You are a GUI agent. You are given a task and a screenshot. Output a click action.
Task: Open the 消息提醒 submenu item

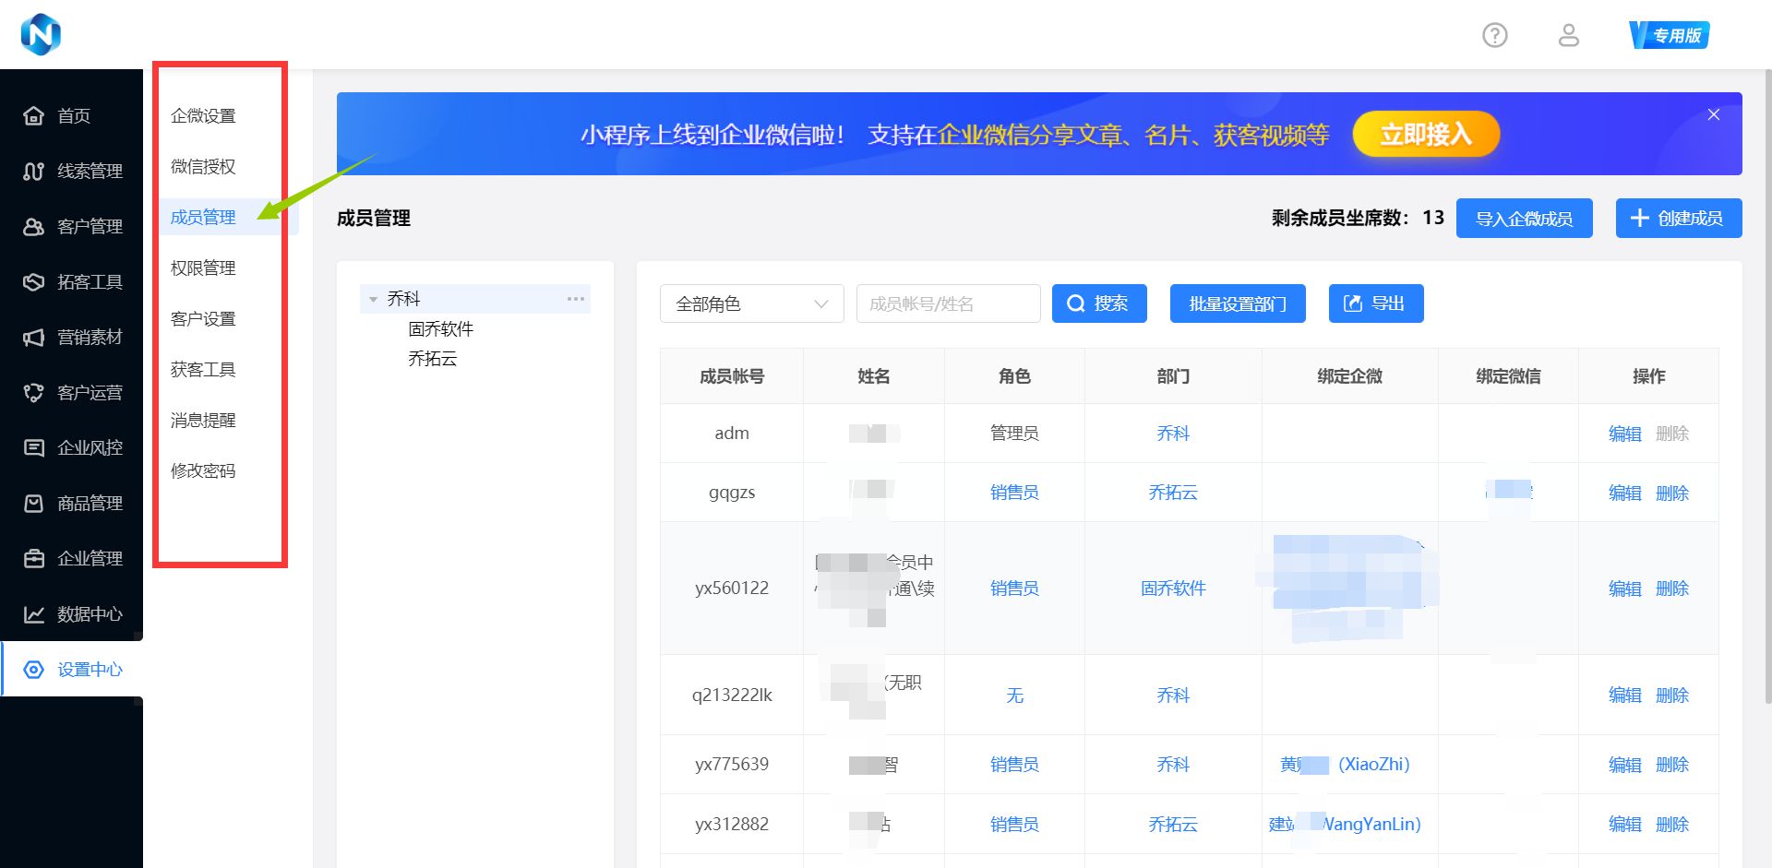click(203, 421)
